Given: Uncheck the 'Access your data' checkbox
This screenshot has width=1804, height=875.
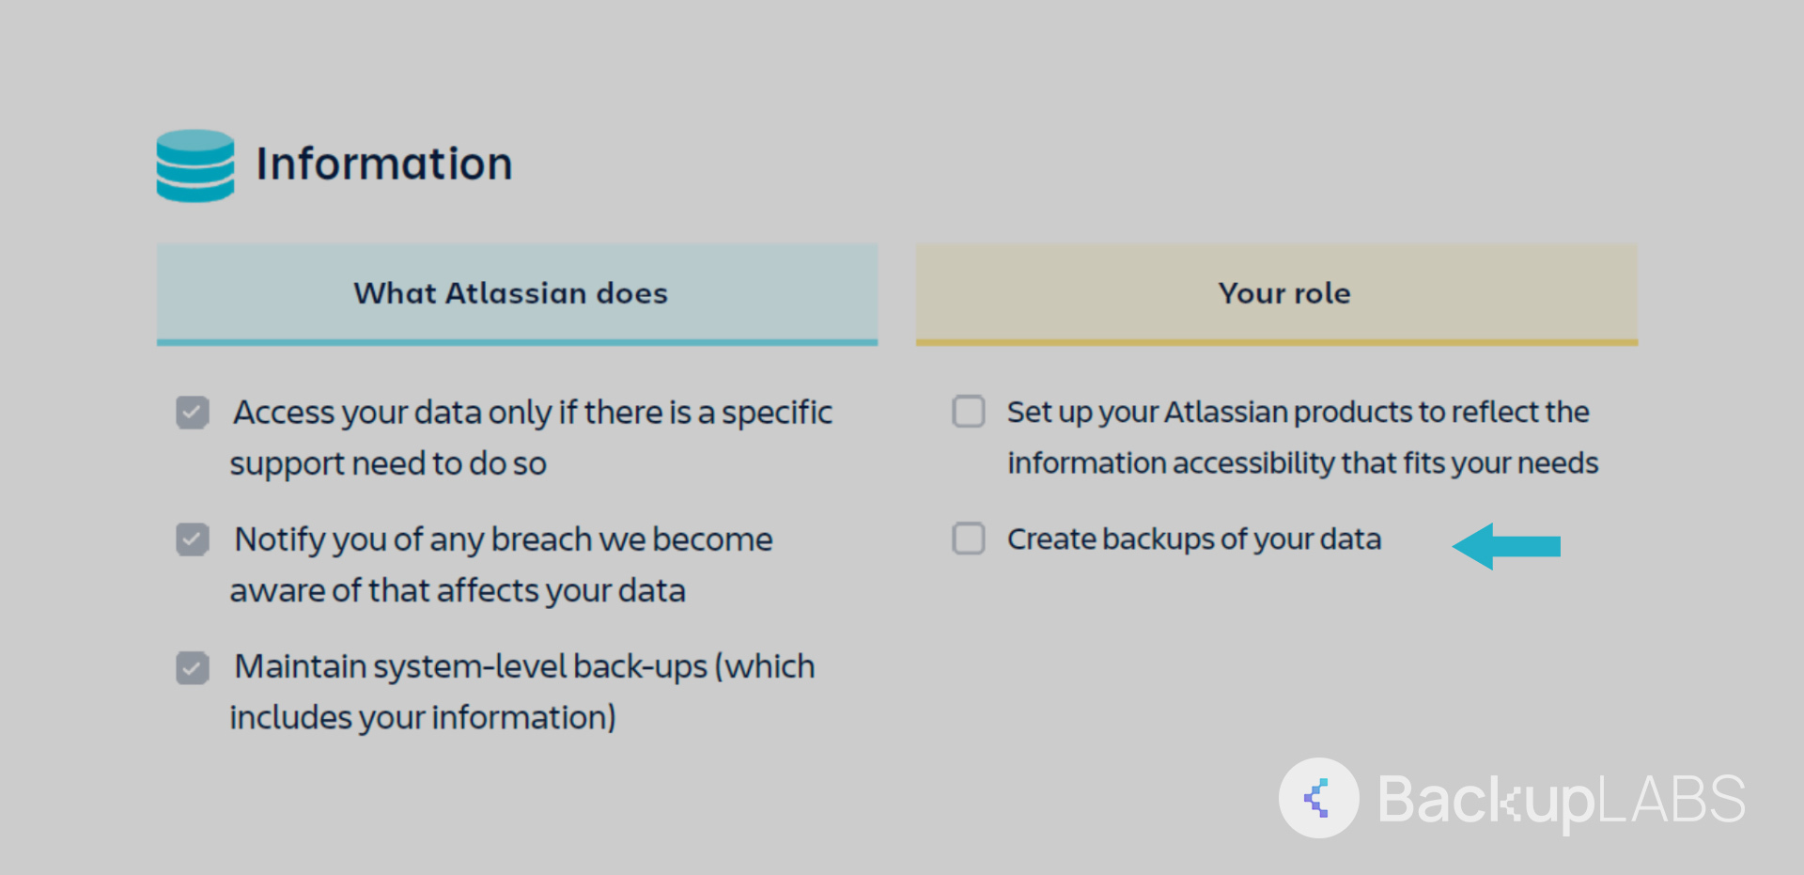Looking at the screenshot, I should point(193,413).
